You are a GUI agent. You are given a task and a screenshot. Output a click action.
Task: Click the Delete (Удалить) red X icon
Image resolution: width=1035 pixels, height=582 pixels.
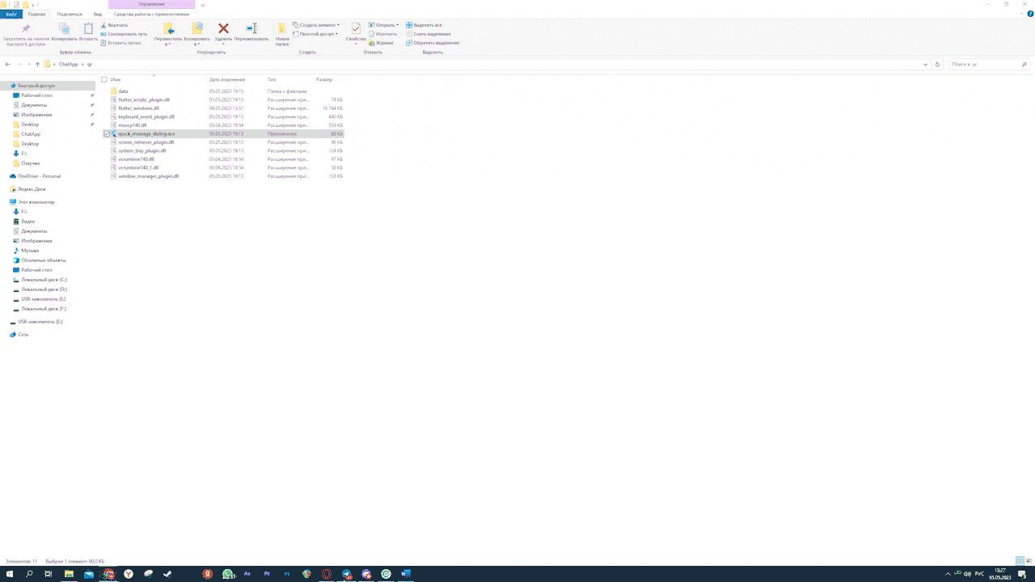tap(224, 29)
